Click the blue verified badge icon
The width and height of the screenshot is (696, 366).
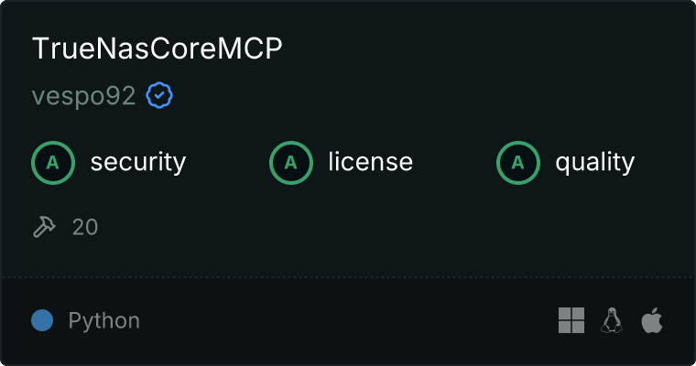[159, 95]
